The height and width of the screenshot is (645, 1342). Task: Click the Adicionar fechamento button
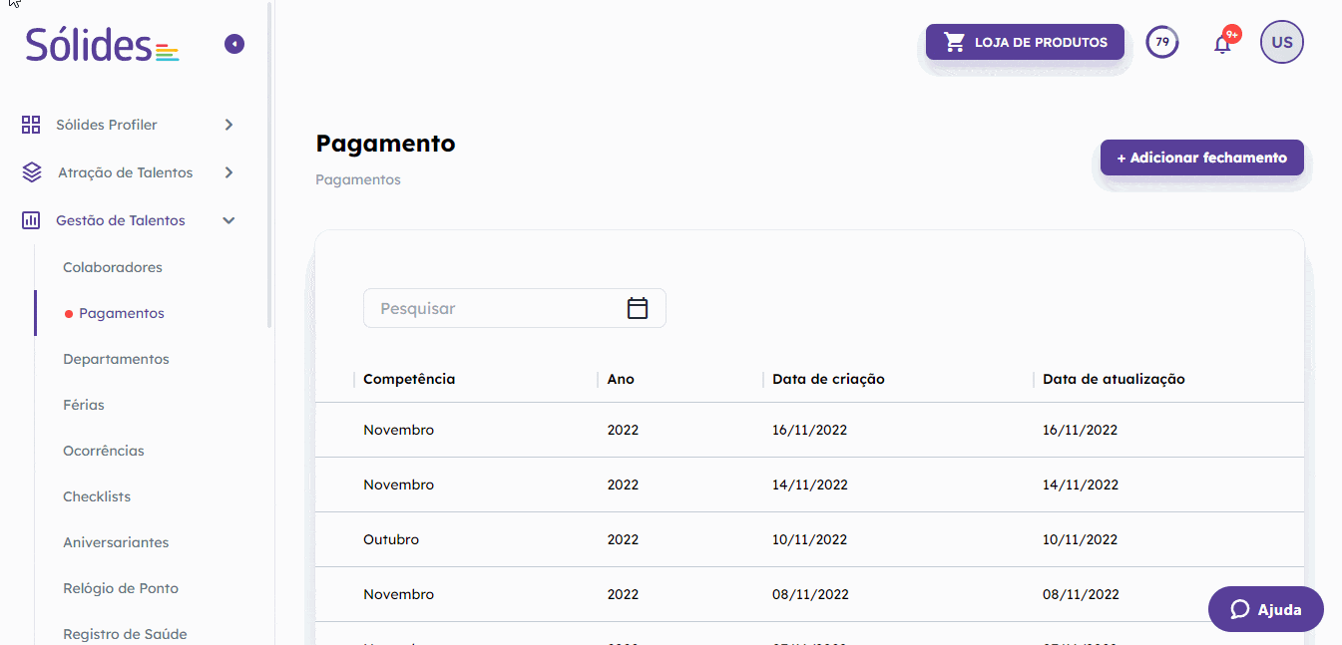[1202, 158]
